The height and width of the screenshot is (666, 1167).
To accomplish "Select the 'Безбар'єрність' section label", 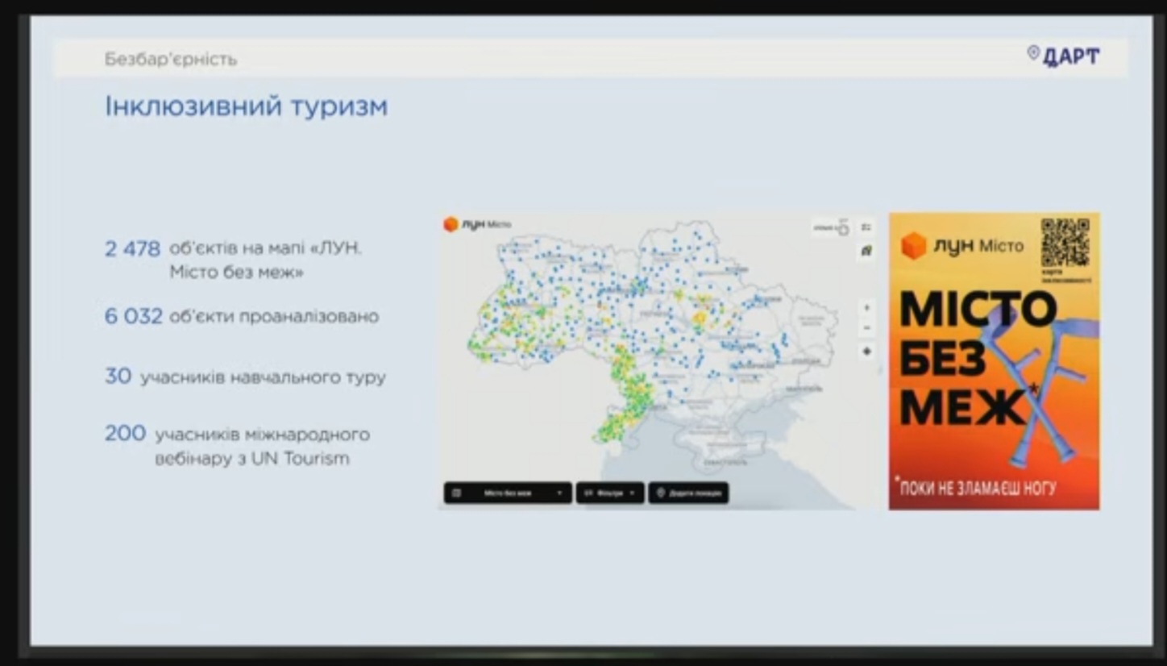I will (x=170, y=59).
